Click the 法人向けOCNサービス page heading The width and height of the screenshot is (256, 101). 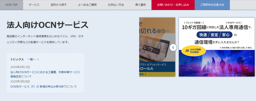47,25
